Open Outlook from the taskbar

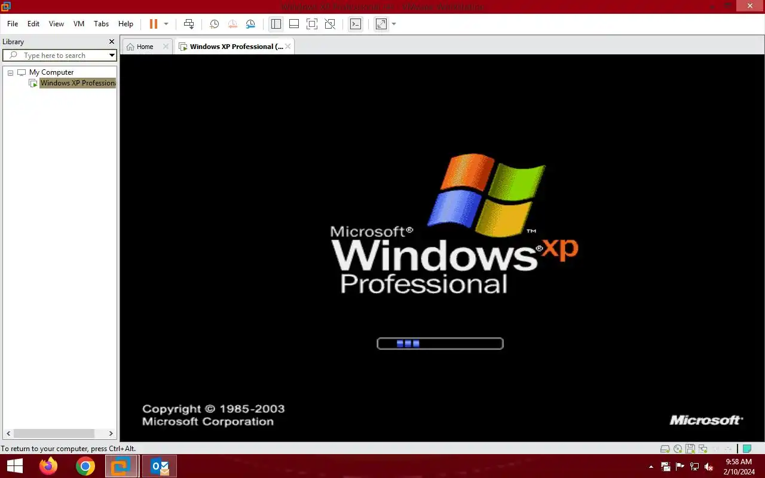(160, 467)
